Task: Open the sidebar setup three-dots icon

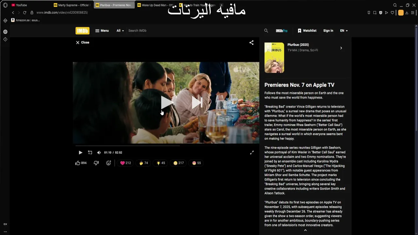Action: click(x=5, y=231)
